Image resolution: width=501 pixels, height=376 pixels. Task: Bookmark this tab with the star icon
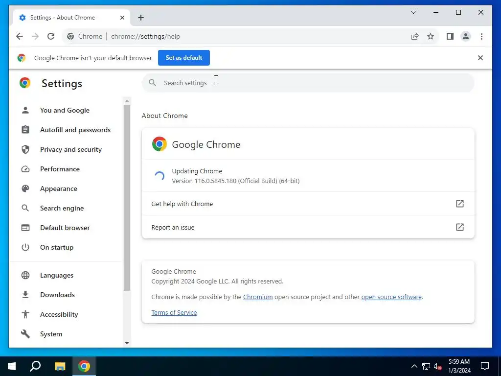[431, 36]
